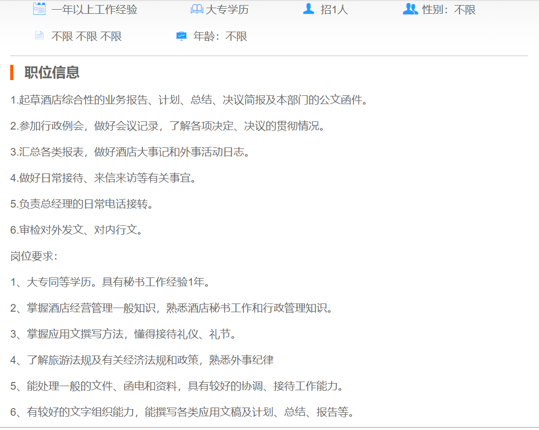Click duty 1 about drafting hotel reports
This screenshot has width=539, height=430.
(189, 100)
